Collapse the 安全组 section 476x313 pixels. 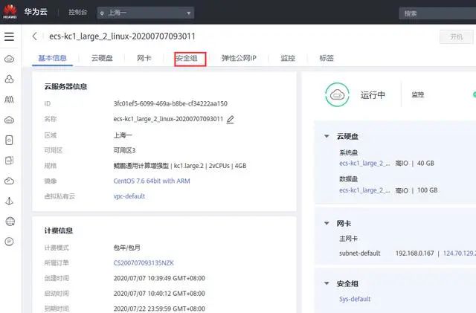pos(327,283)
